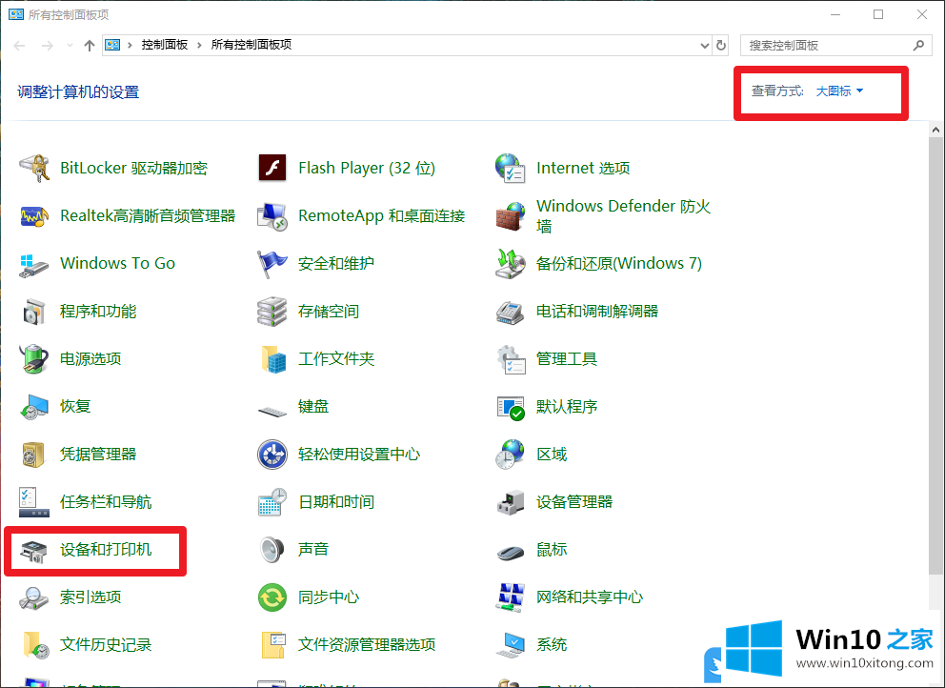Screen dimensions: 945x688
Task: Open the 存储空间 drives icon
Action: pos(271,312)
